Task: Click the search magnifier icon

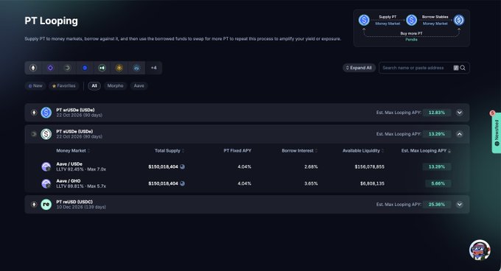Action: pyautogui.click(x=463, y=68)
